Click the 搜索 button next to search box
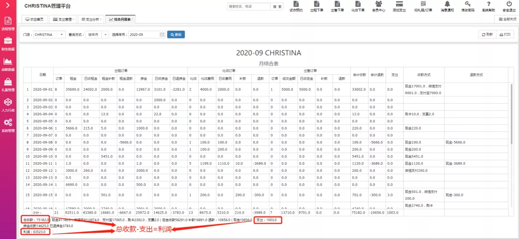The width and height of the screenshot is (519, 239). [277, 6]
